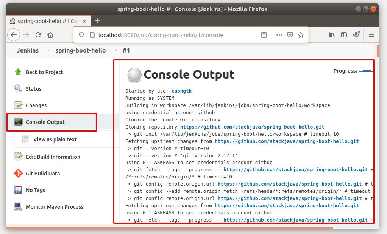Click the Firefox home icon

coord(50,35)
